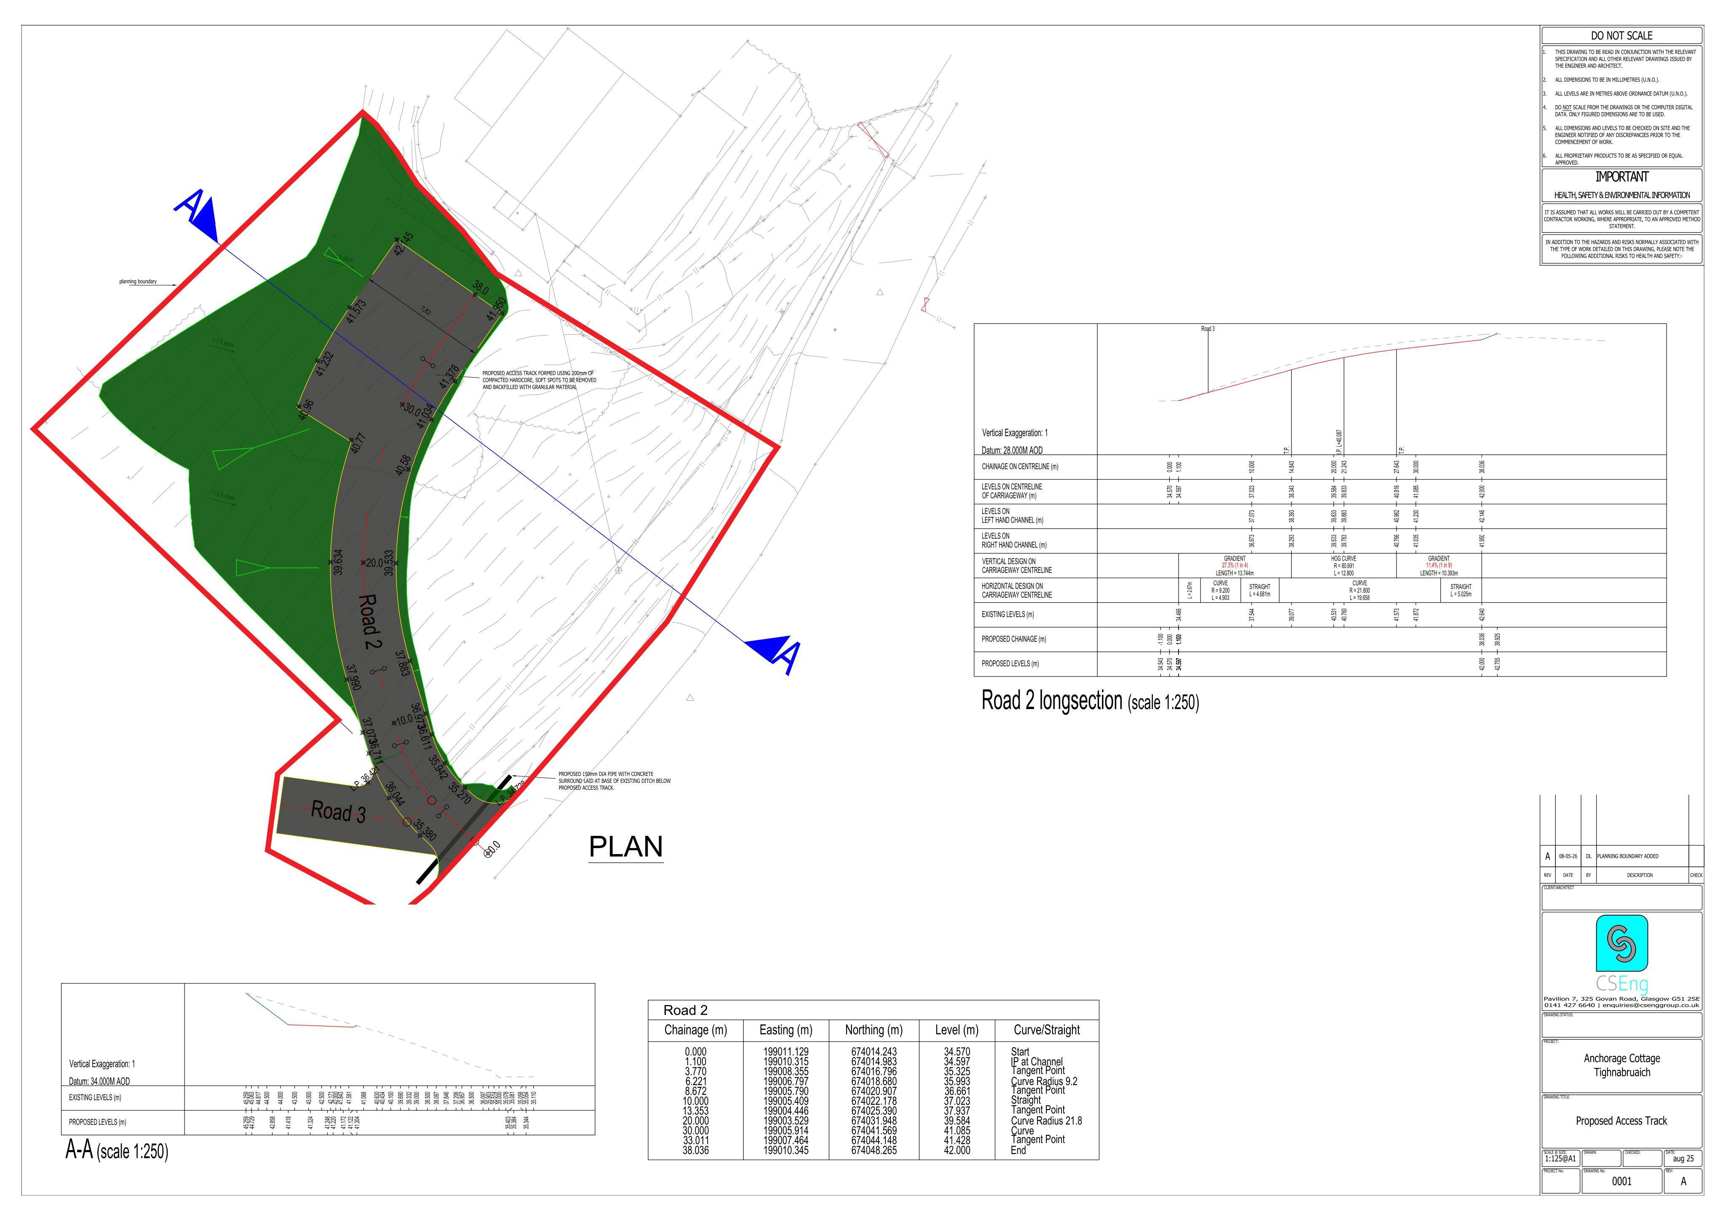Image resolution: width=1726 pixels, height=1220 pixels.
Task: Click the 'IP at Channel' table entry
Action: 1037,1061
